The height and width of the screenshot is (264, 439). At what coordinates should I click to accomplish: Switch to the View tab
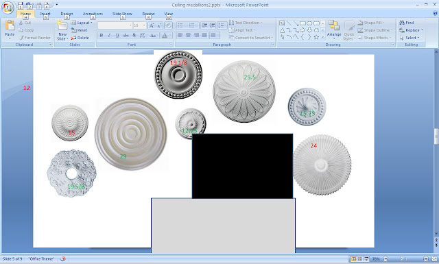point(169,14)
